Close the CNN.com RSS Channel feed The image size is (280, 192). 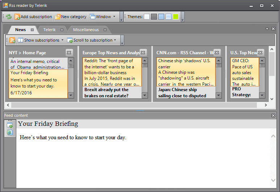pyautogui.click(x=217, y=52)
